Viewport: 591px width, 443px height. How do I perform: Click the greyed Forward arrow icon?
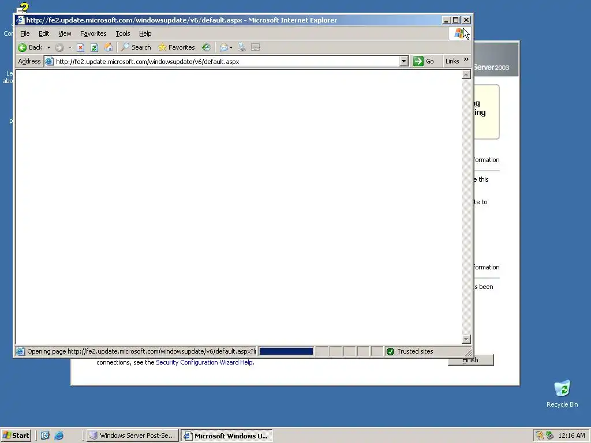point(59,47)
